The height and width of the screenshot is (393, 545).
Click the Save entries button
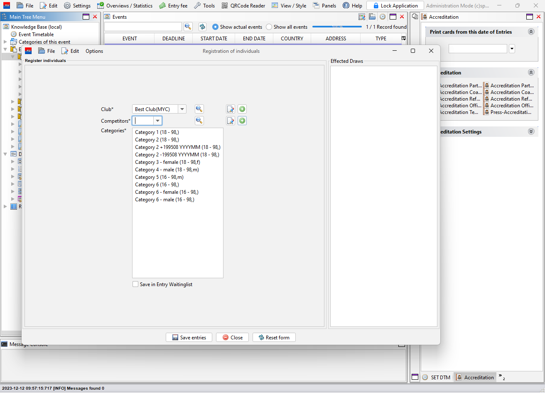(189, 337)
